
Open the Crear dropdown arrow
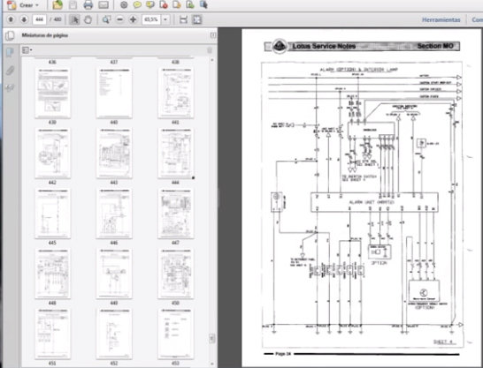pos(37,5)
